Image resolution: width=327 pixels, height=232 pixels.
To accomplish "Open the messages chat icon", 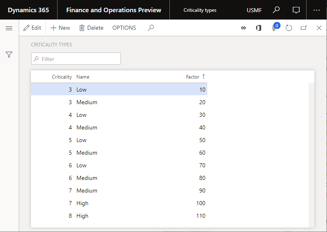I will [296, 10].
